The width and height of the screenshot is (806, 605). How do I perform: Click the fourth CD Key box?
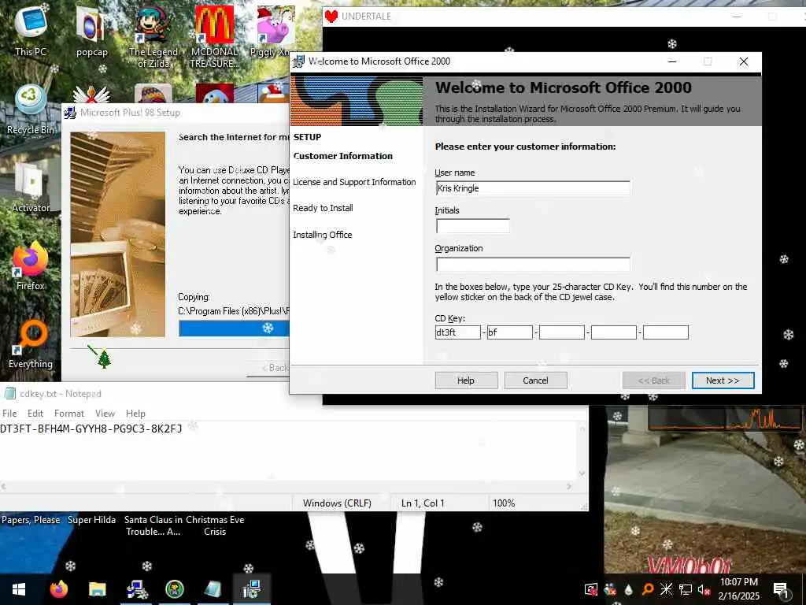tap(614, 332)
